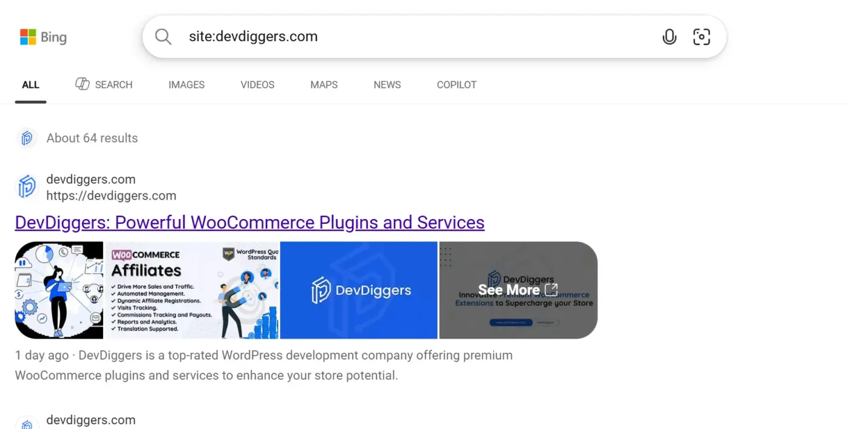Open the VIDEOS tab
The width and height of the screenshot is (850, 429).
[257, 85]
